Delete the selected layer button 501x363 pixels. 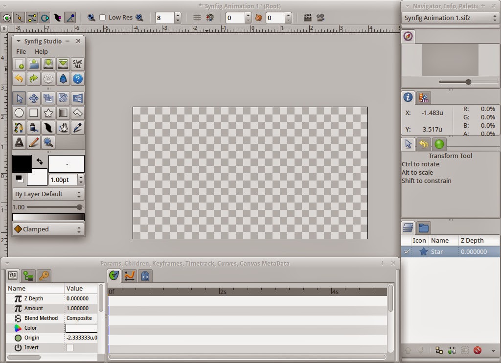(x=478, y=351)
